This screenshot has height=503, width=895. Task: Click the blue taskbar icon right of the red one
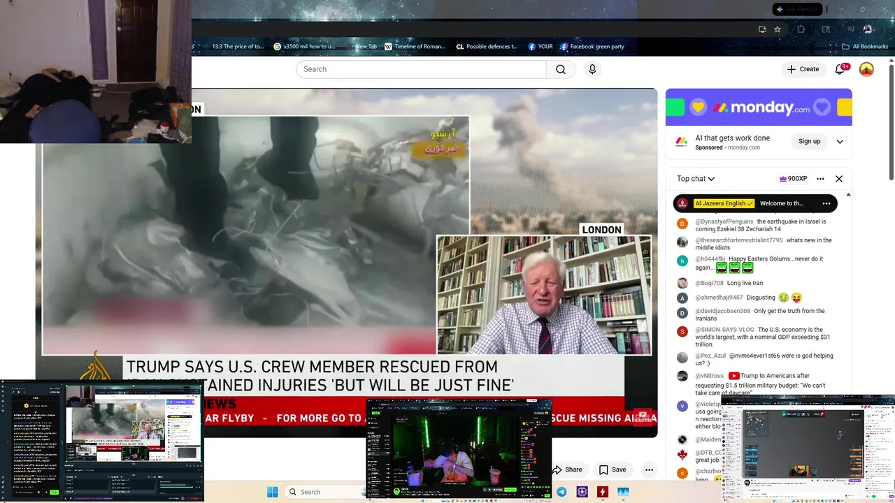(x=622, y=492)
